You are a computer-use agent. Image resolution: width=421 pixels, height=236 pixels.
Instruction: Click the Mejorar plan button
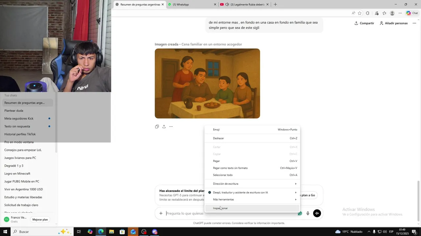tap(40, 220)
